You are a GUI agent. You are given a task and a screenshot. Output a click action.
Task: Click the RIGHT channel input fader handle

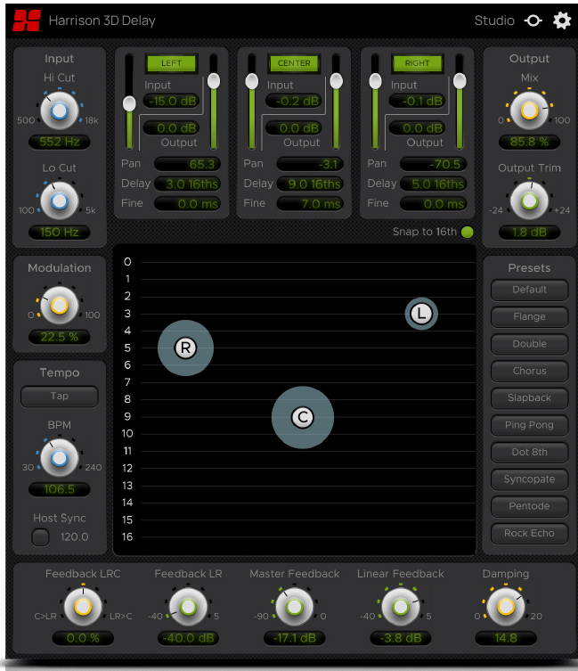375,81
